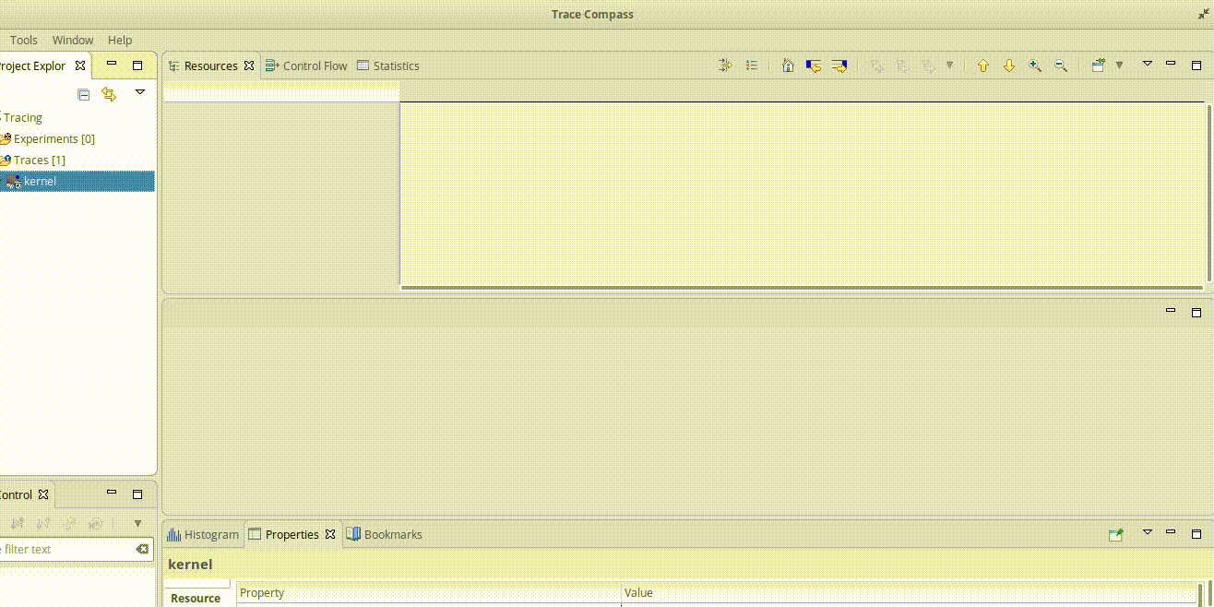
Task: Show the Resources view legend
Action: click(x=752, y=65)
